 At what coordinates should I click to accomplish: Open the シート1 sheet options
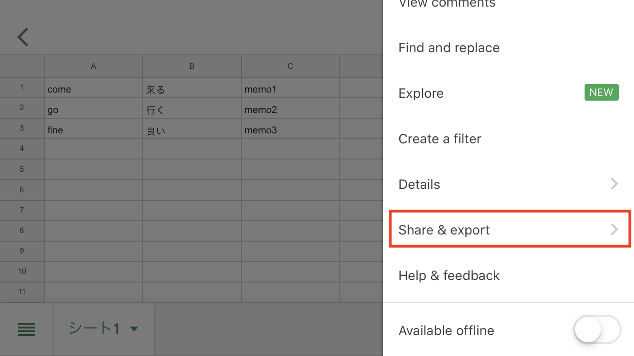104,328
